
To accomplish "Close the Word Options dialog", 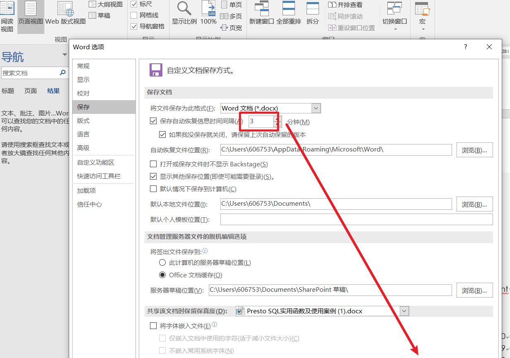I will (x=489, y=47).
